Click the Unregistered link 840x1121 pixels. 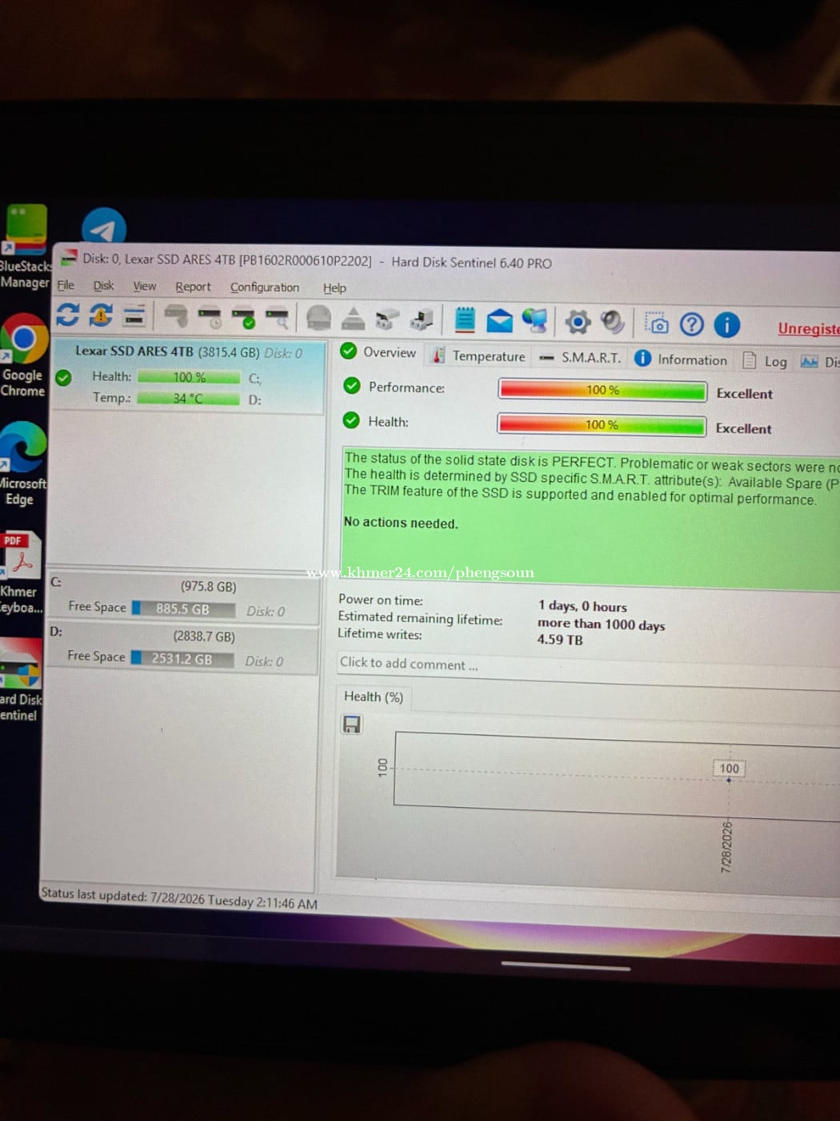coord(809,328)
